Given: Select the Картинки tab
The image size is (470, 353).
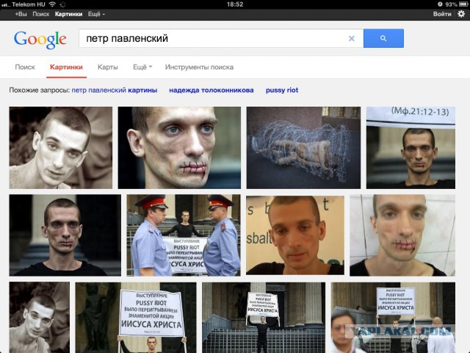Looking at the screenshot, I should (x=66, y=67).
